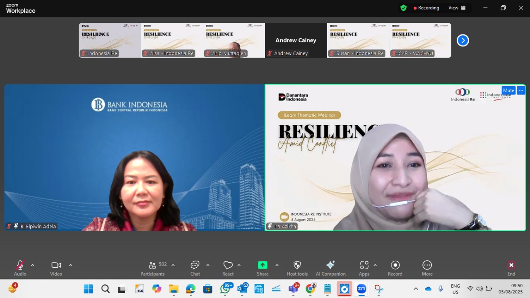Viewport: 530px width, 298px height.
Task: Open the Apps icon
Action: point(364,269)
